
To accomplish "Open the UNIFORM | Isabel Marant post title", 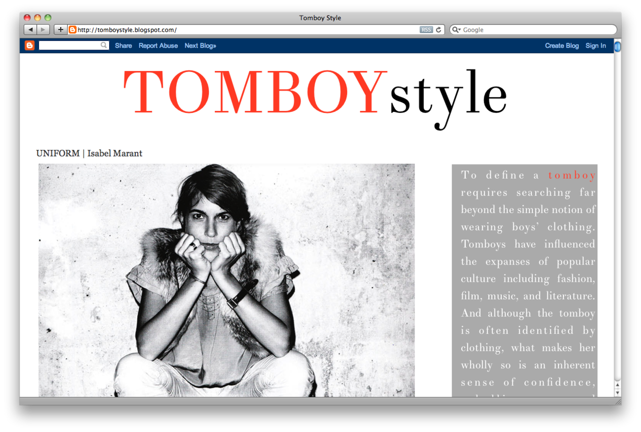I will (x=89, y=153).
